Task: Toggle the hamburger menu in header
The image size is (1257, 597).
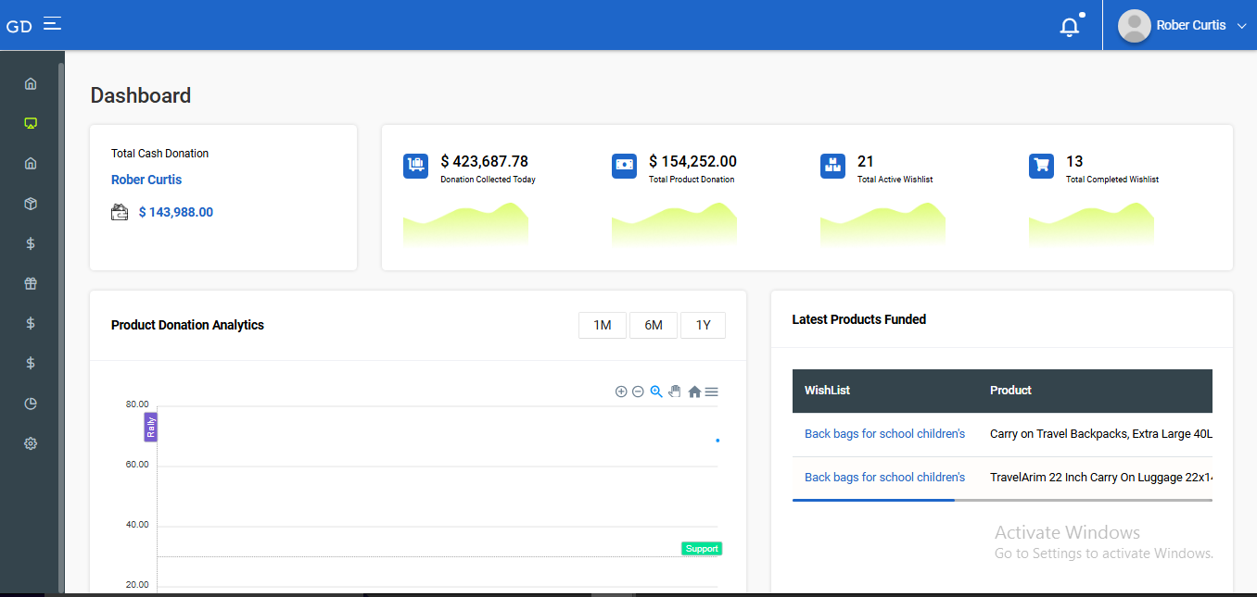Action: [x=52, y=24]
